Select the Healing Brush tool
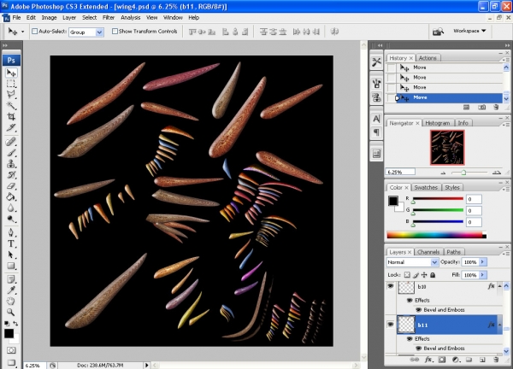Screen dimensions: 513x369 [x=11, y=142]
